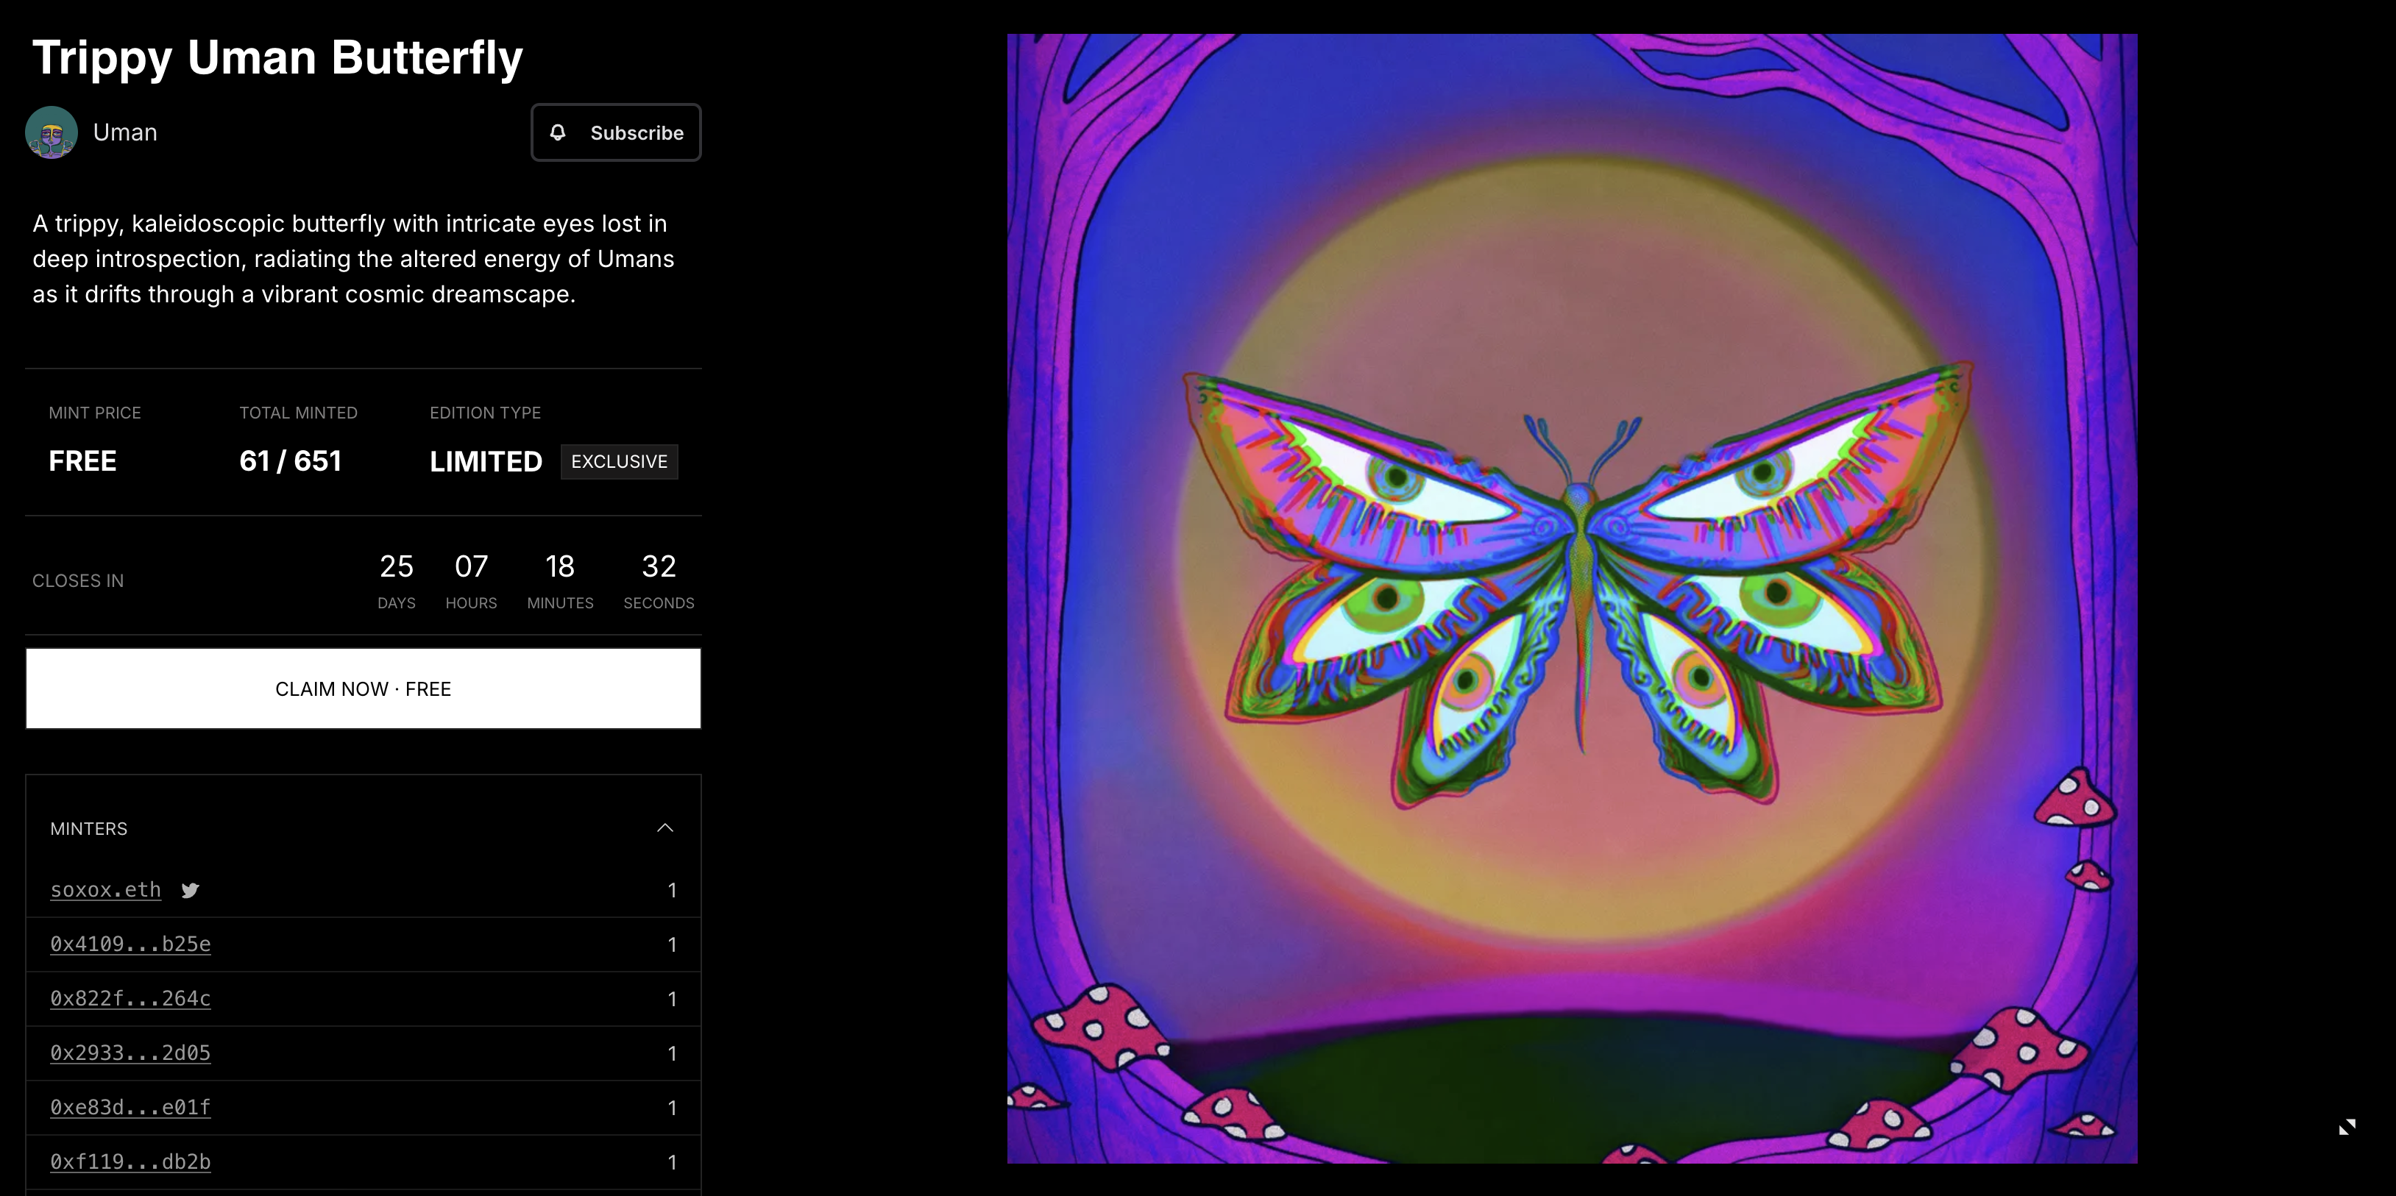
Task: Click the Closes In countdown timer
Action: (x=535, y=580)
